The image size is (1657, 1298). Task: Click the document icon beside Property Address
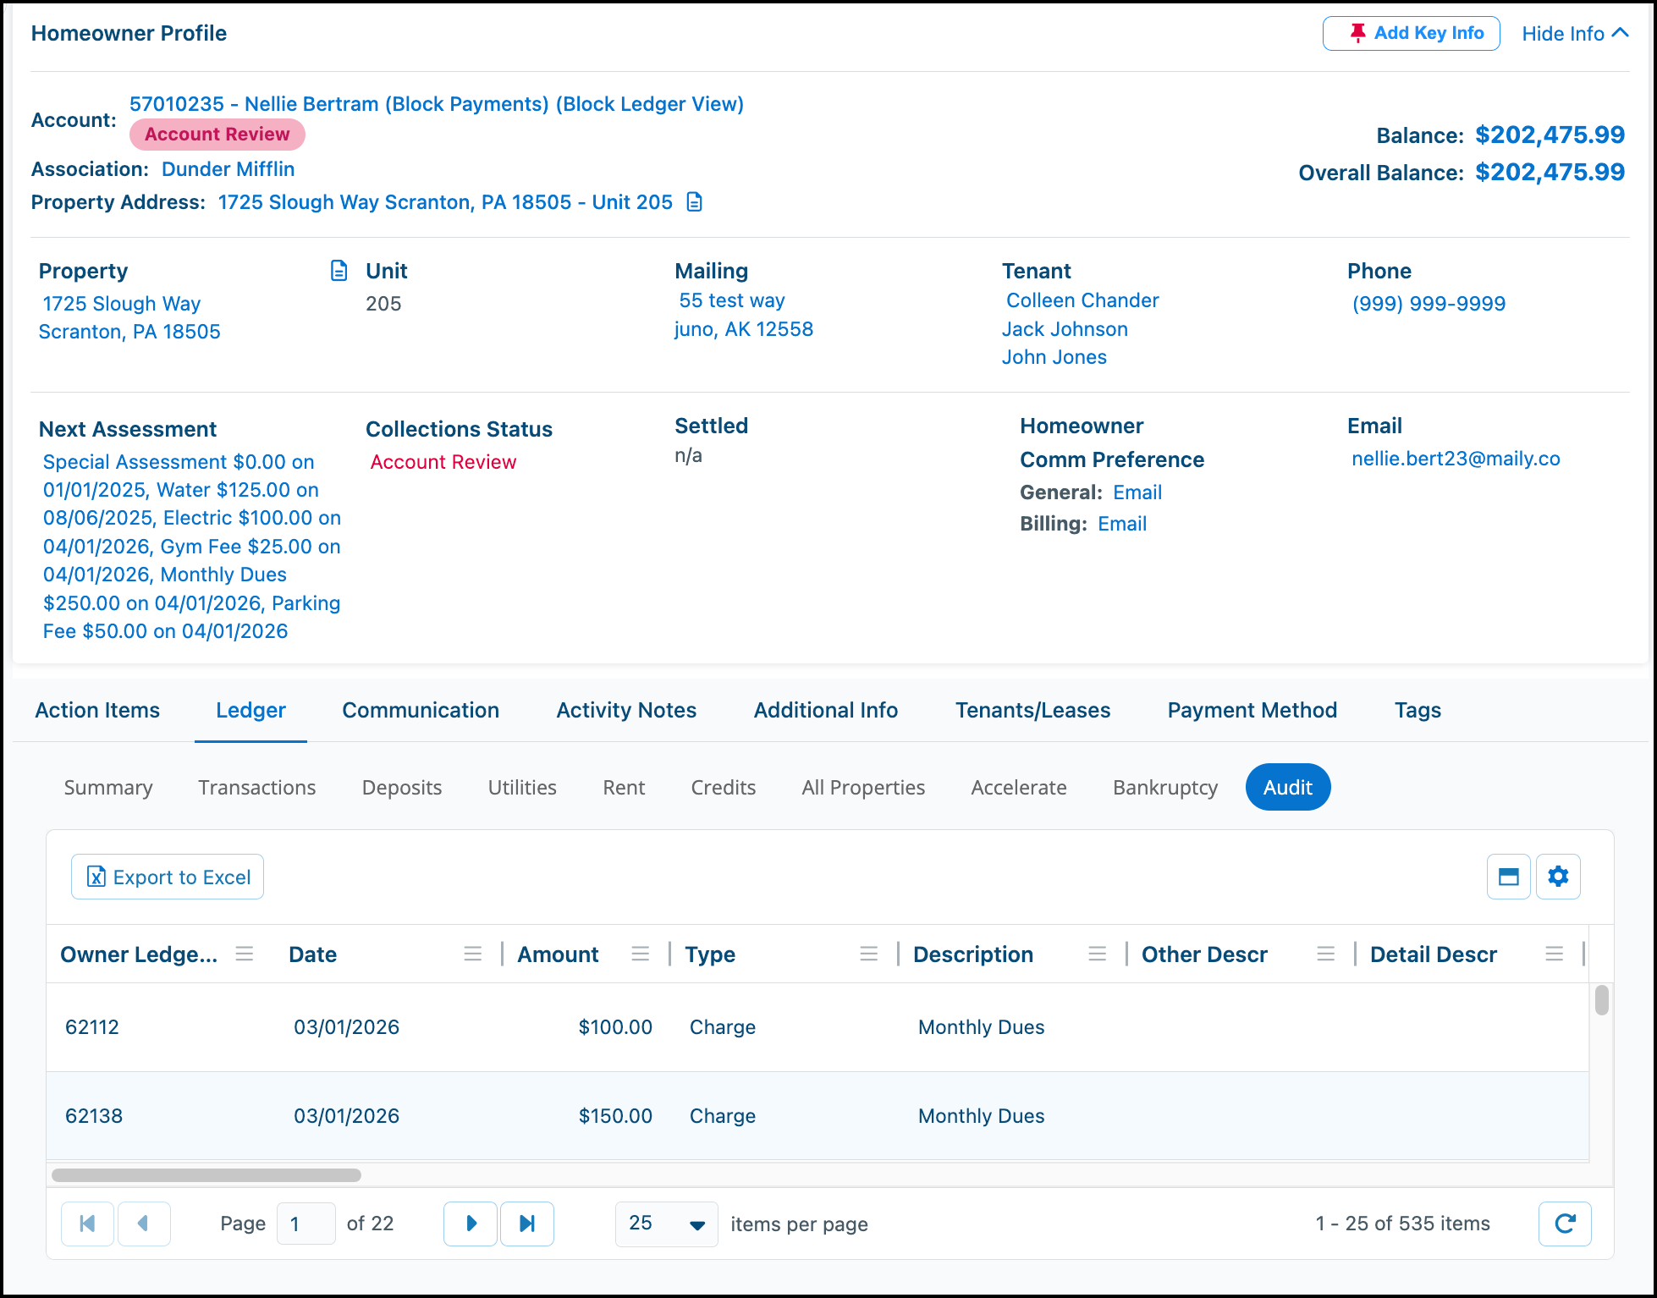[x=695, y=202]
